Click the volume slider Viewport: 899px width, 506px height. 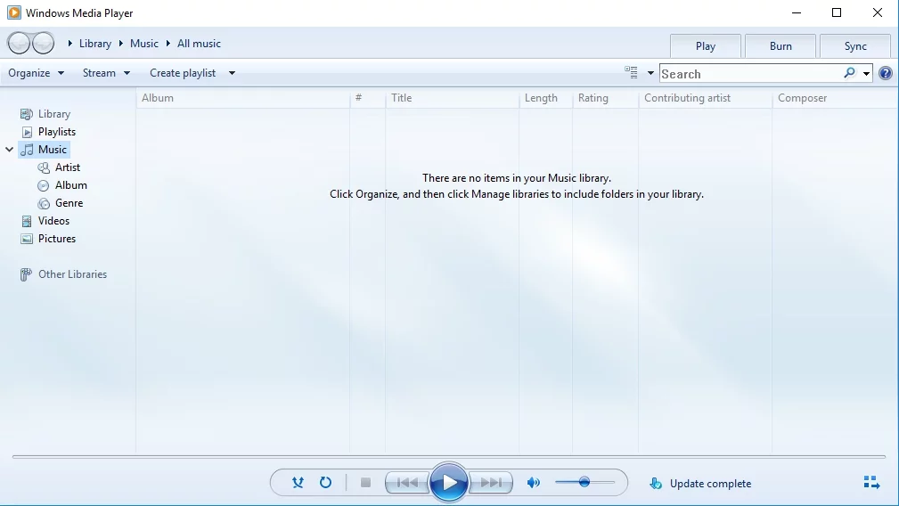(x=584, y=482)
